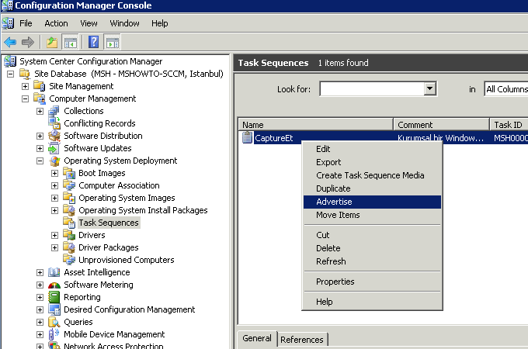The image size is (528, 349).
Task: Click the Collections tree icon
Action: pos(54,111)
